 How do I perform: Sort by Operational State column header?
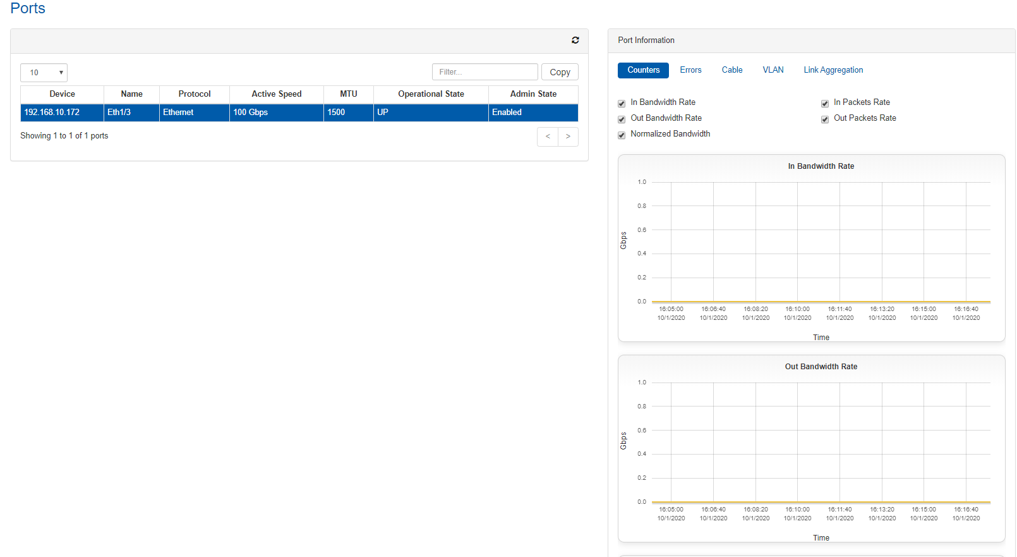pos(431,94)
